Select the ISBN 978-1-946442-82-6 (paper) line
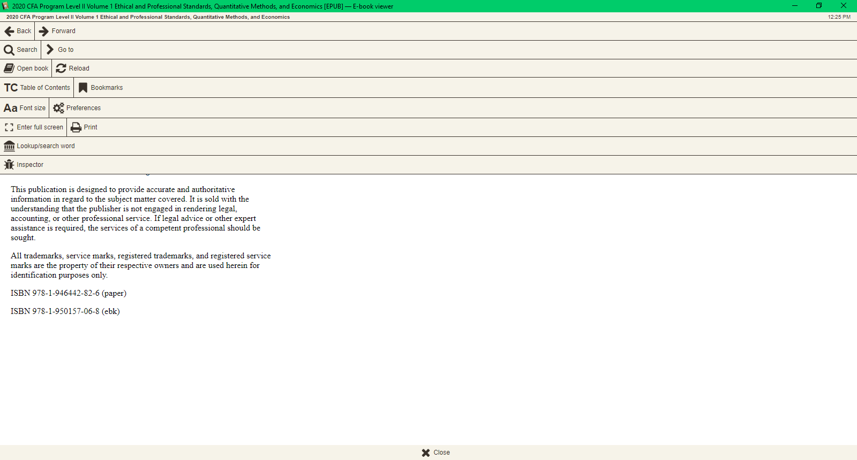 pos(69,293)
